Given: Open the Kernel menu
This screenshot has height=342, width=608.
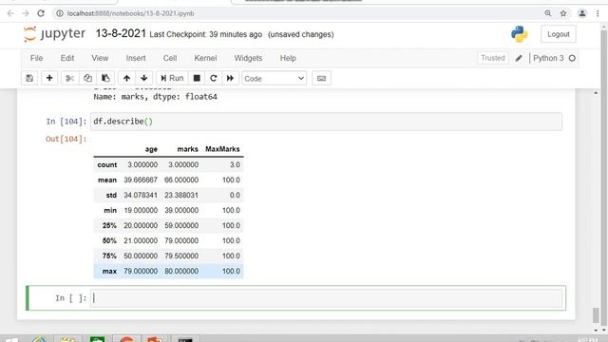Looking at the screenshot, I should click(x=205, y=58).
